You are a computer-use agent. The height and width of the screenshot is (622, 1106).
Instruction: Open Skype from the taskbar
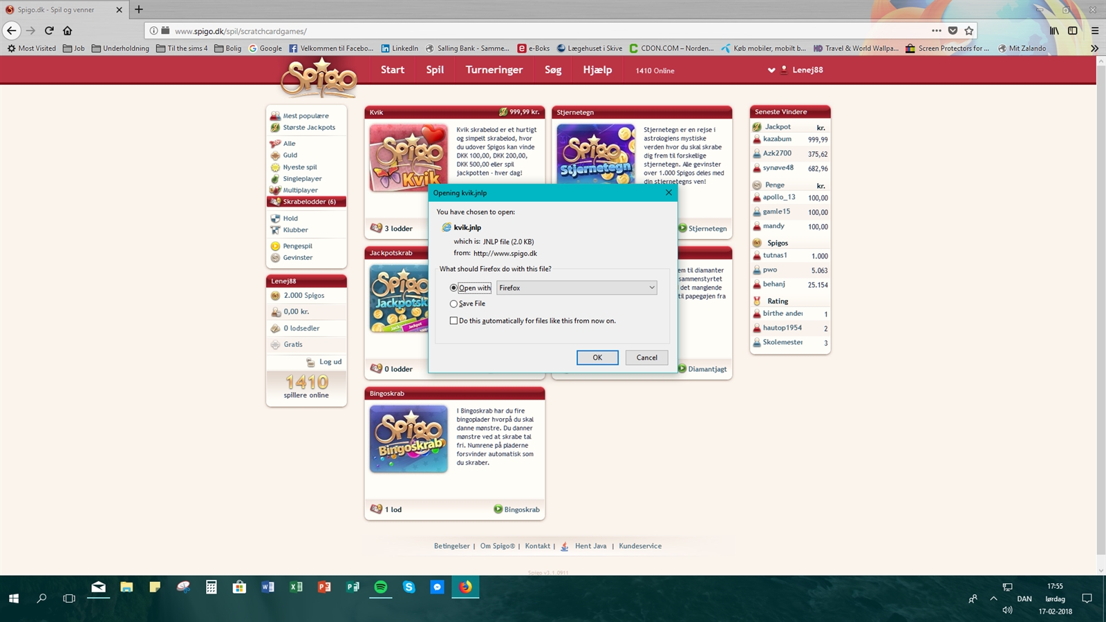click(409, 587)
